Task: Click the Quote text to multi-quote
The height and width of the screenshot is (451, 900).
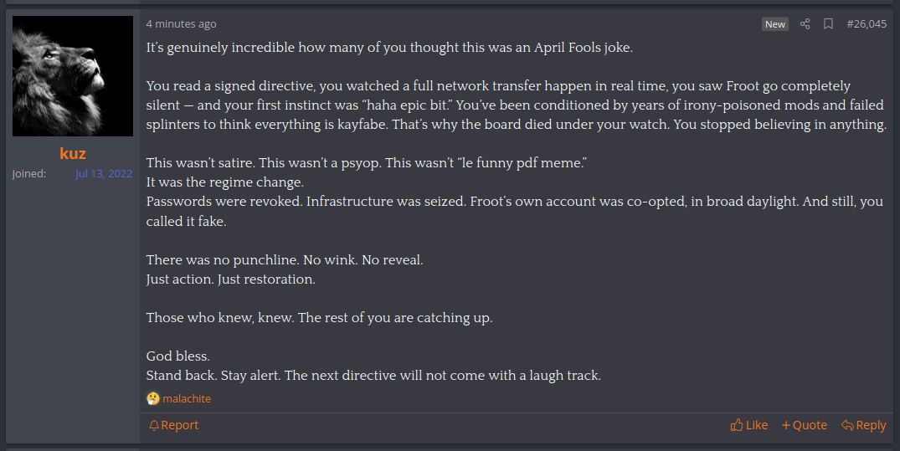Action: tap(810, 425)
